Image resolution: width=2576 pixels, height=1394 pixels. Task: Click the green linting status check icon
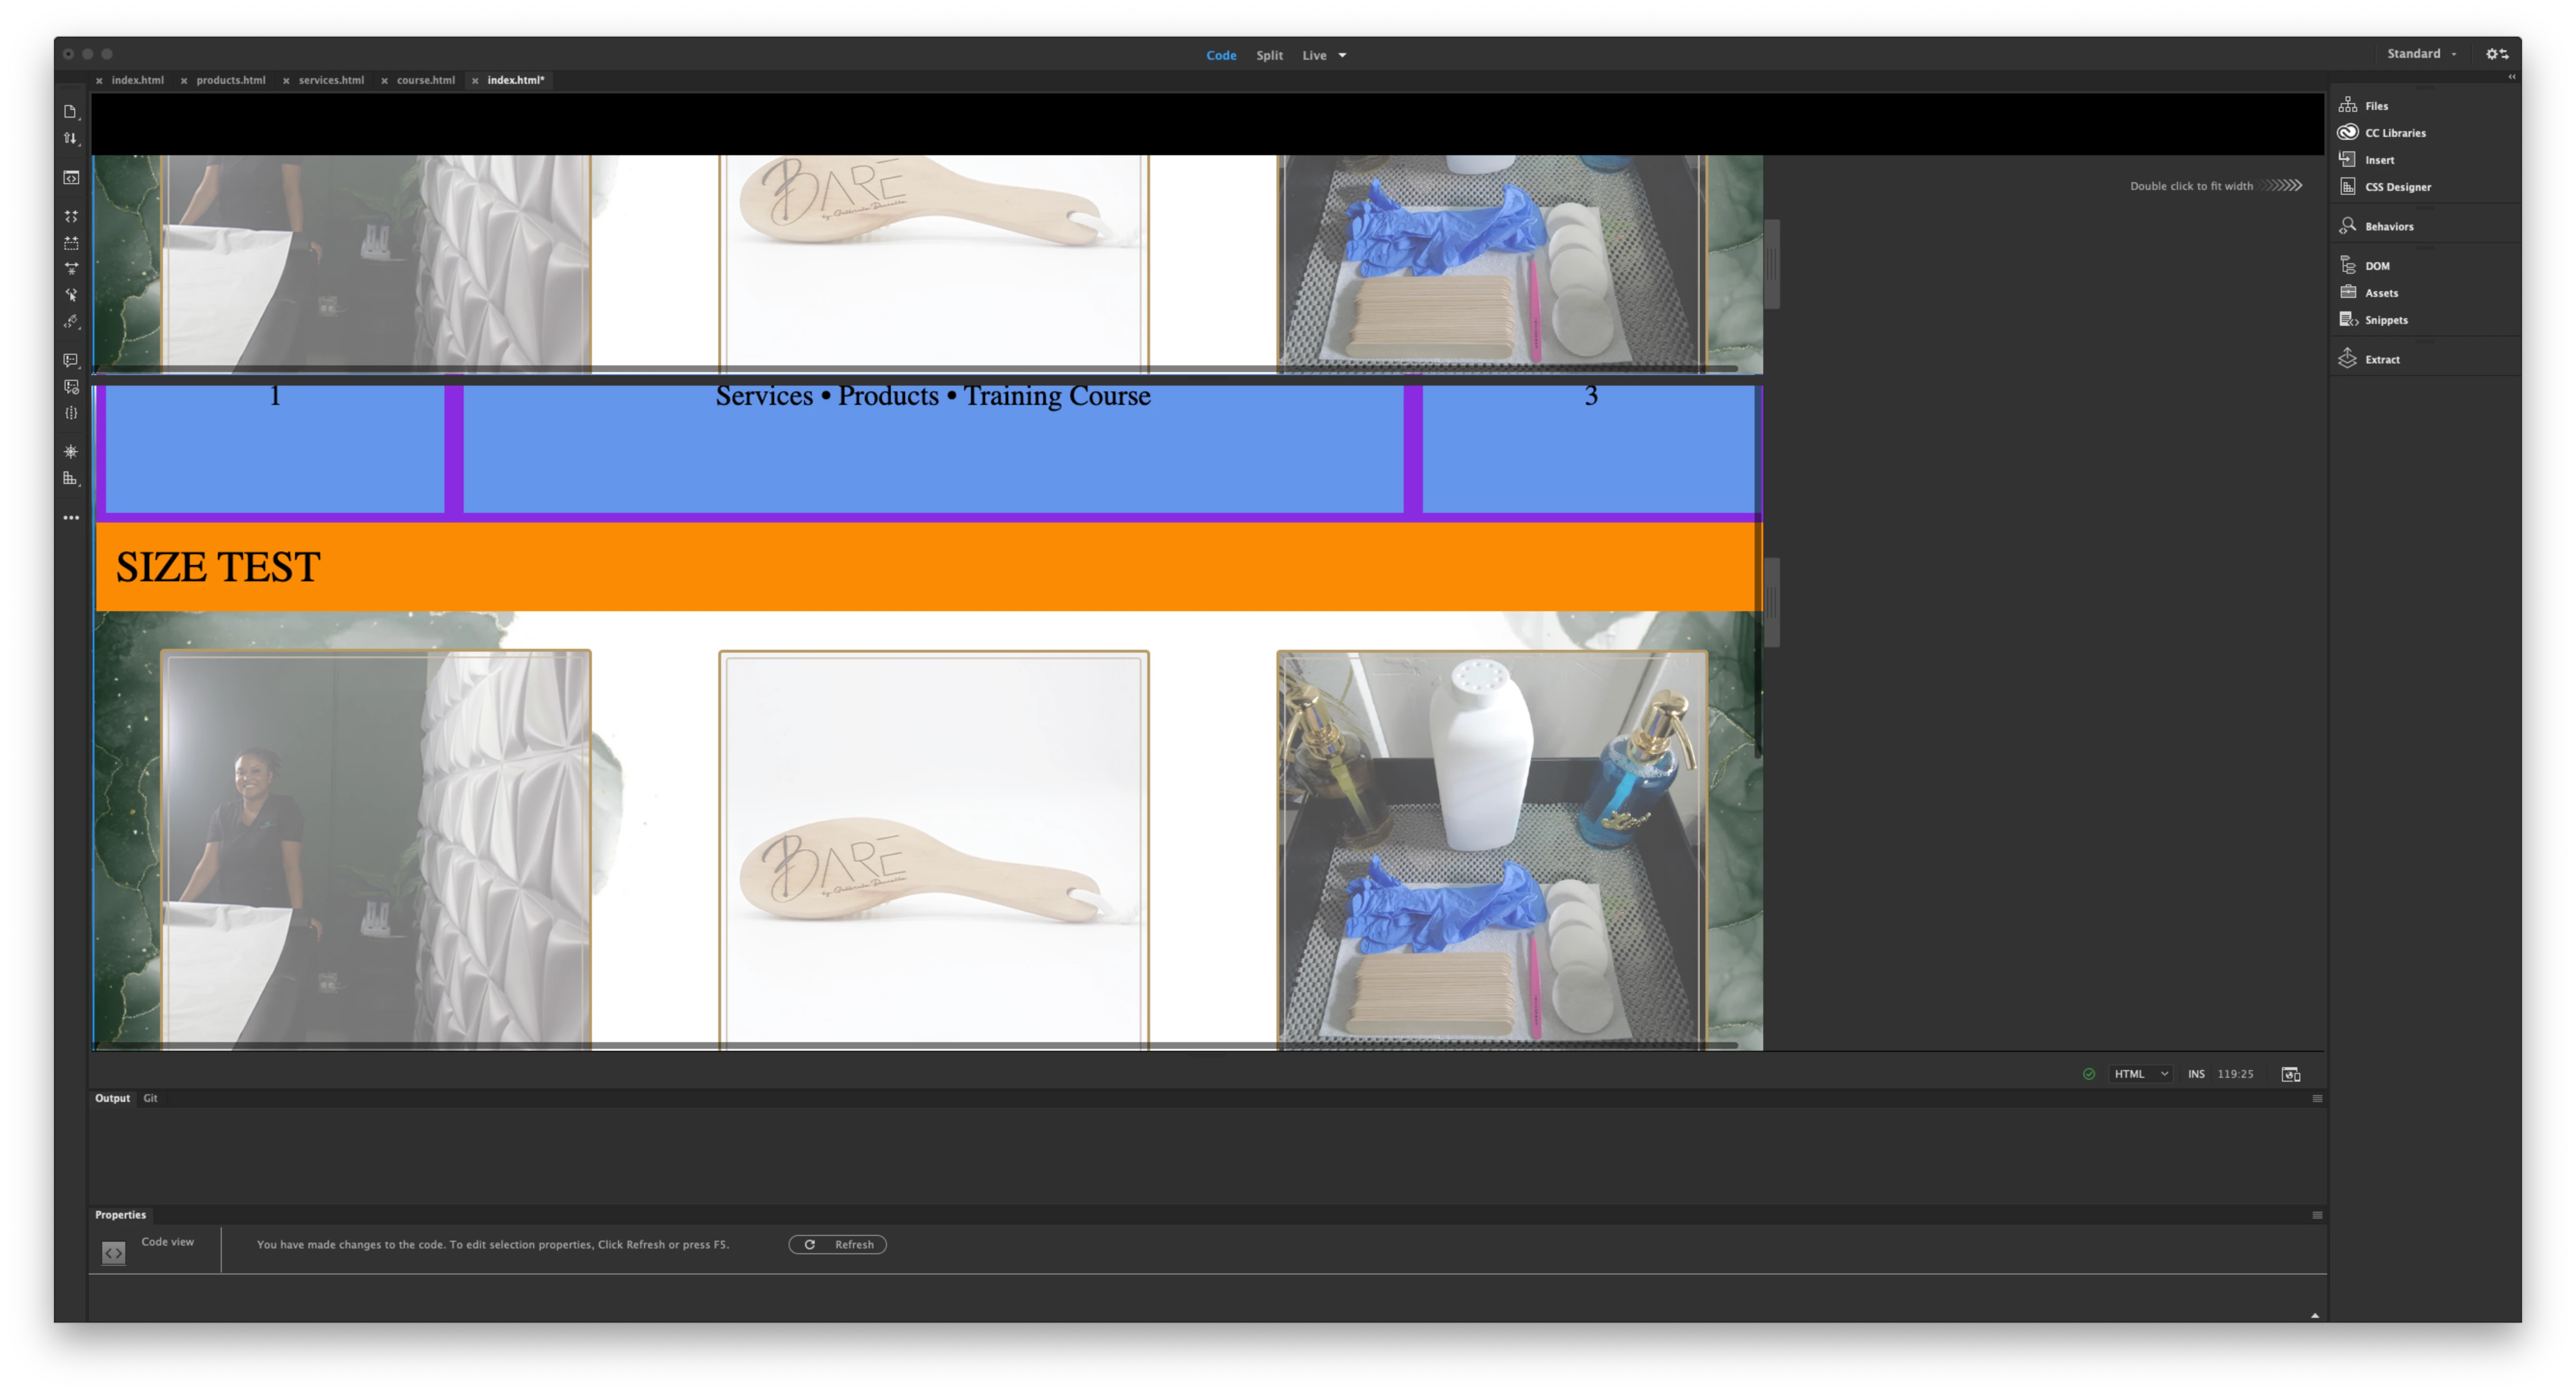2089,1074
